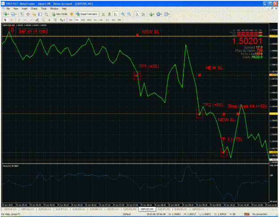The height and width of the screenshot is (217, 279).
Task: Show the Navigator panel icon
Action: point(34,14)
